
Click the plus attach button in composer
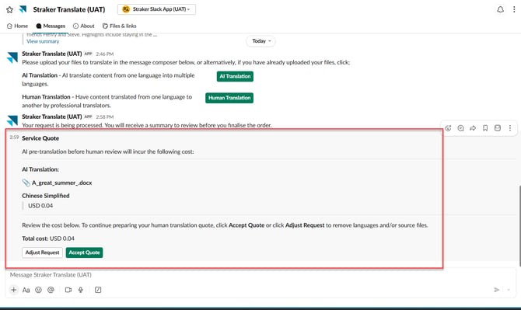click(14, 290)
